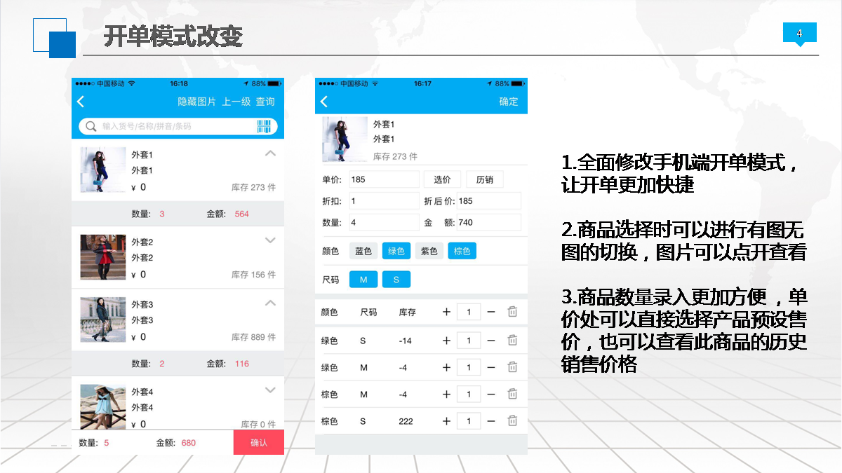Expand the 外套2 item details
842x473 pixels.
[x=271, y=240]
